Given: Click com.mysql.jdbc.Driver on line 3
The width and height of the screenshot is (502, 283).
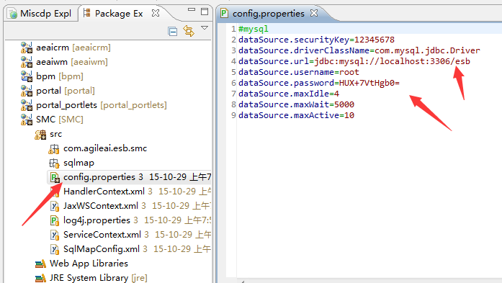Looking at the screenshot, I should point(427,50).
